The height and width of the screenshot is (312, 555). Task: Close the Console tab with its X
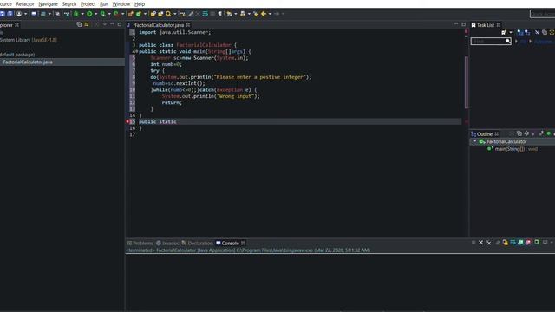243,243
